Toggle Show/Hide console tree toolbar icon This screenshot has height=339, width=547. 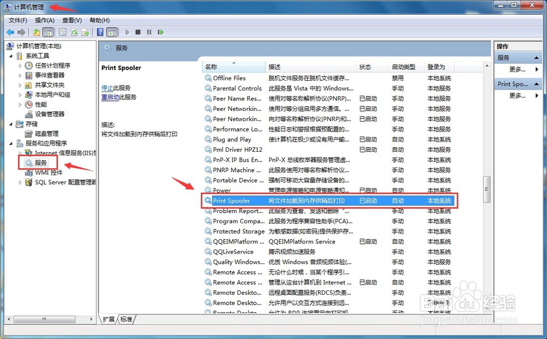[48, 32]
